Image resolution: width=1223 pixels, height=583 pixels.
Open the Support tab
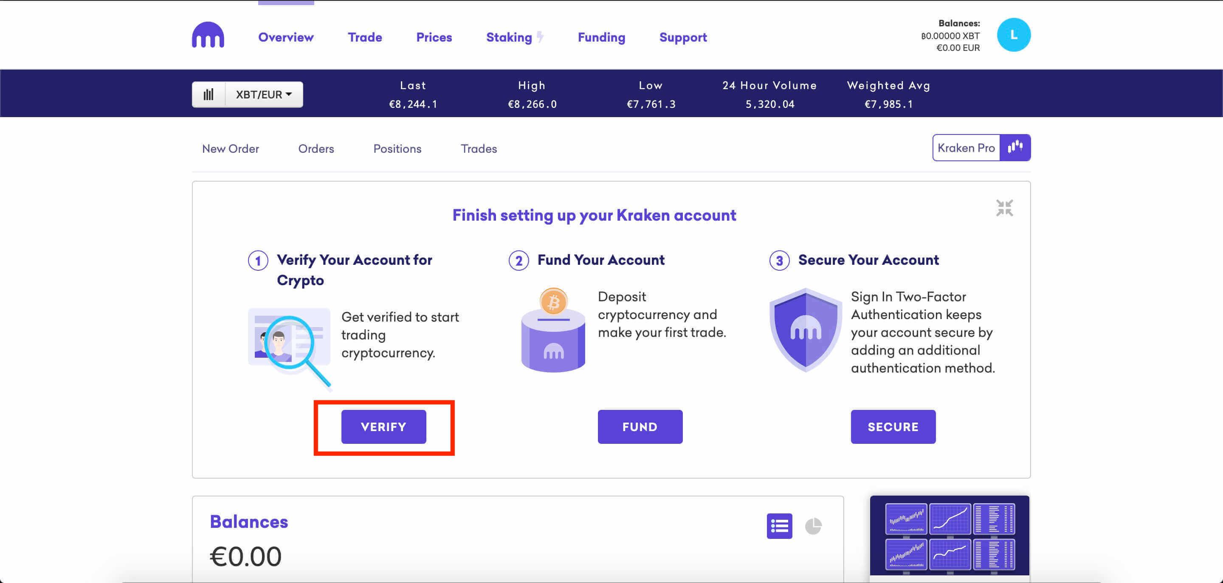[x=683, y=37]
